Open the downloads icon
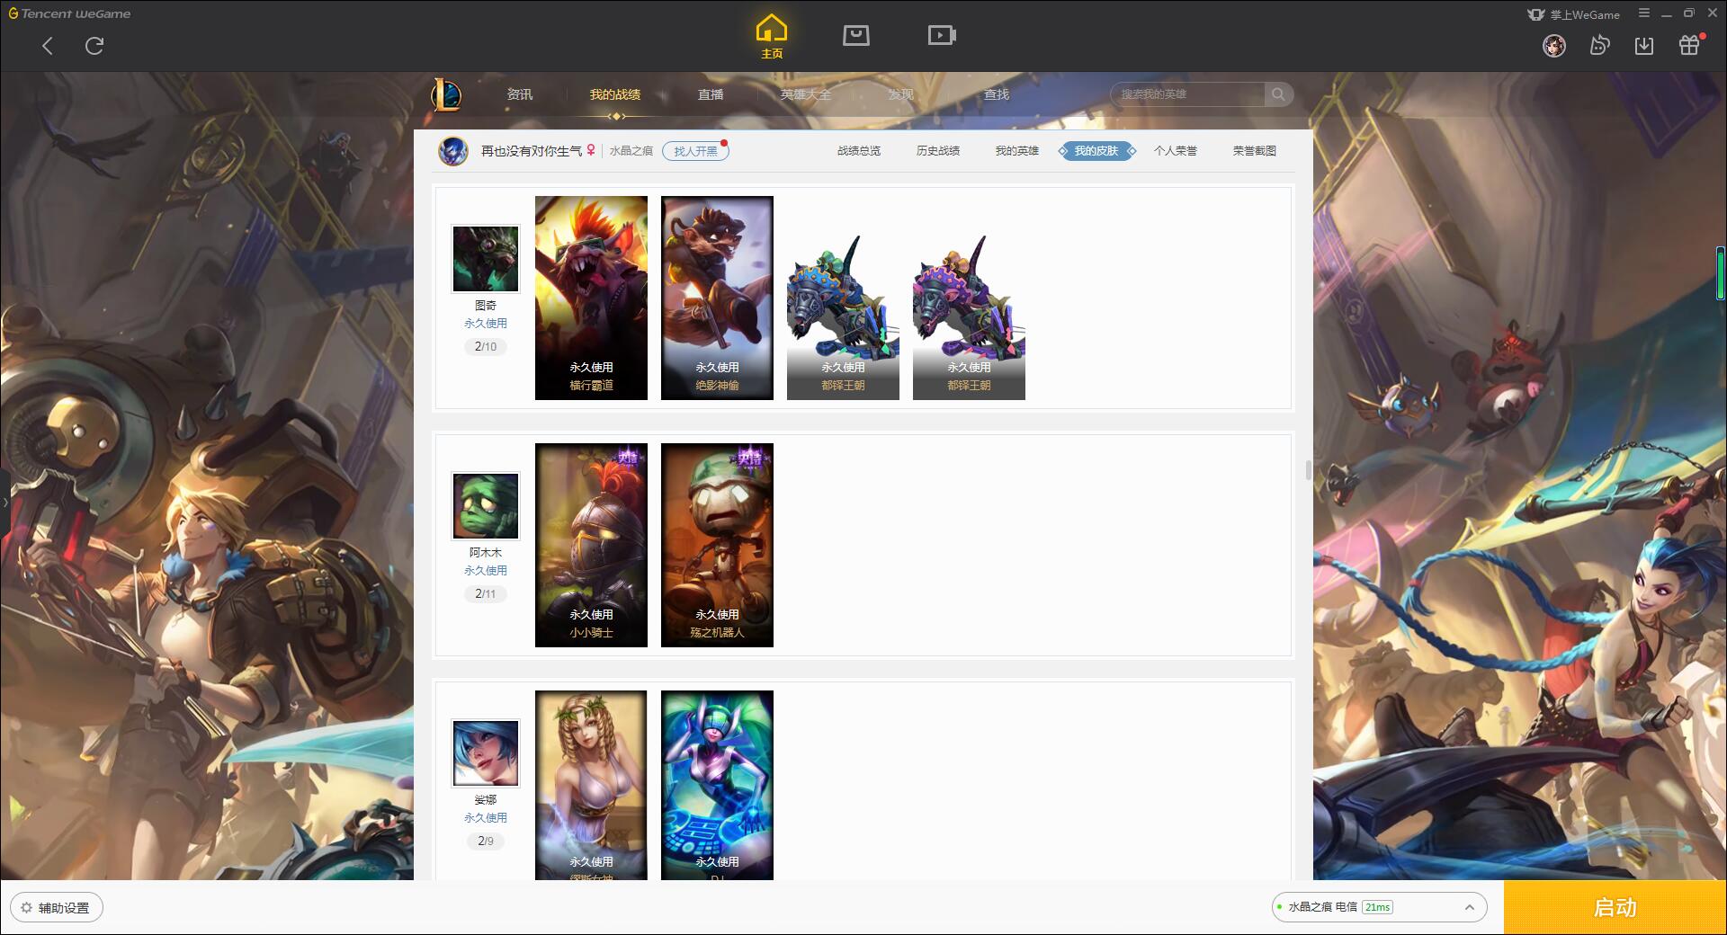Image resolution: width=1727 pixels, height=935 pixels. pyautogui.click(x=1644, y=45)
